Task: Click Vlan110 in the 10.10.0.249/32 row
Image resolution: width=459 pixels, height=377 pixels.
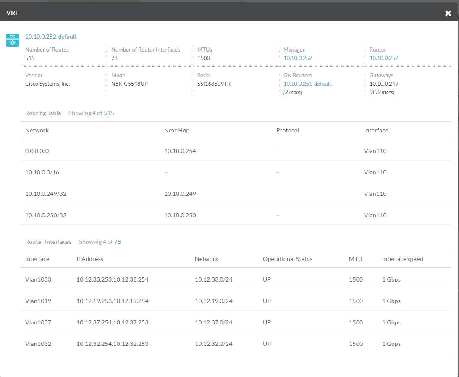Action: [x=375, y=194]
